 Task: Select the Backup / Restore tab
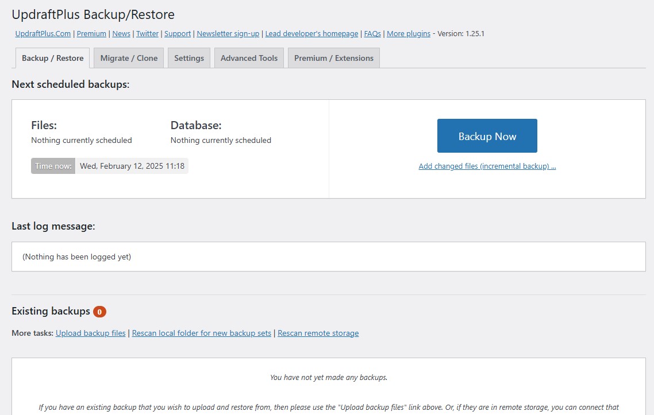click(x=52, y=58)
